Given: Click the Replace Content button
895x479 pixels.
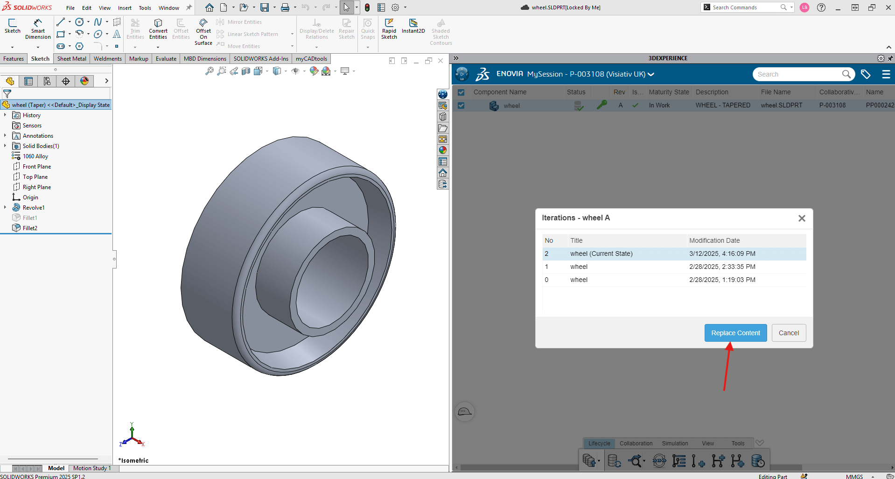Looking at the screenshot, I should coord(735,332).
